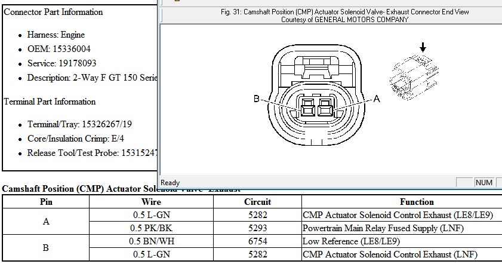Click terminal B cavity in connector diagram
502x267 pixels.
click(x=308, y=108)
